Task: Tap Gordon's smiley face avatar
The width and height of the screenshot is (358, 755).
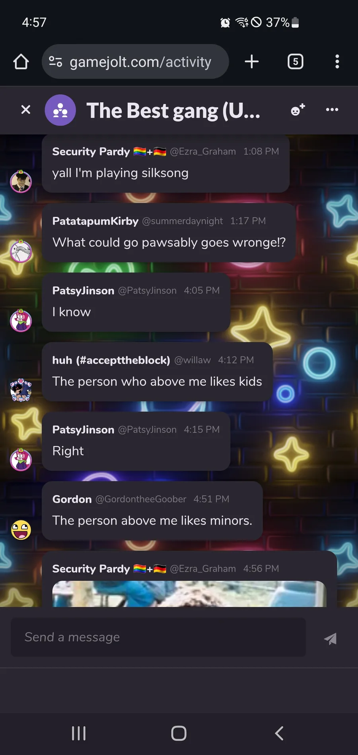Action: [21, 530]
